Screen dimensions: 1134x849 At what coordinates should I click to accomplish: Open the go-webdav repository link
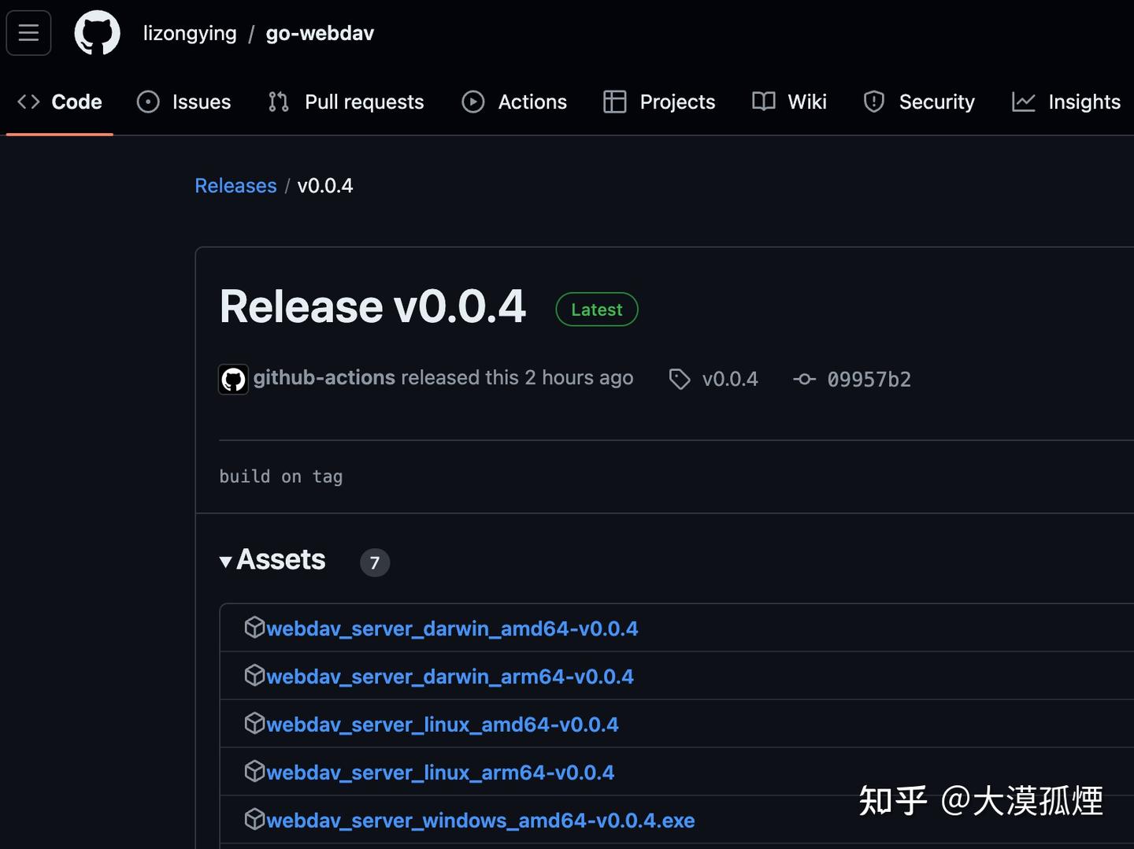click(x=320, y=33)
